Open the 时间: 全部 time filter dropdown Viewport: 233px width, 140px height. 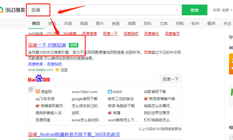tap(222, 10)
